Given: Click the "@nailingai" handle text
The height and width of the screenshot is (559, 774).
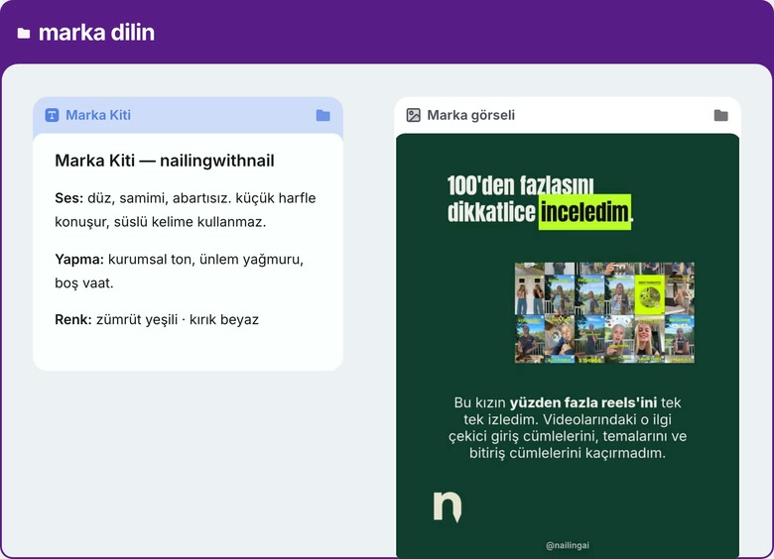Looking at the screenshot, I should point(568,545).
